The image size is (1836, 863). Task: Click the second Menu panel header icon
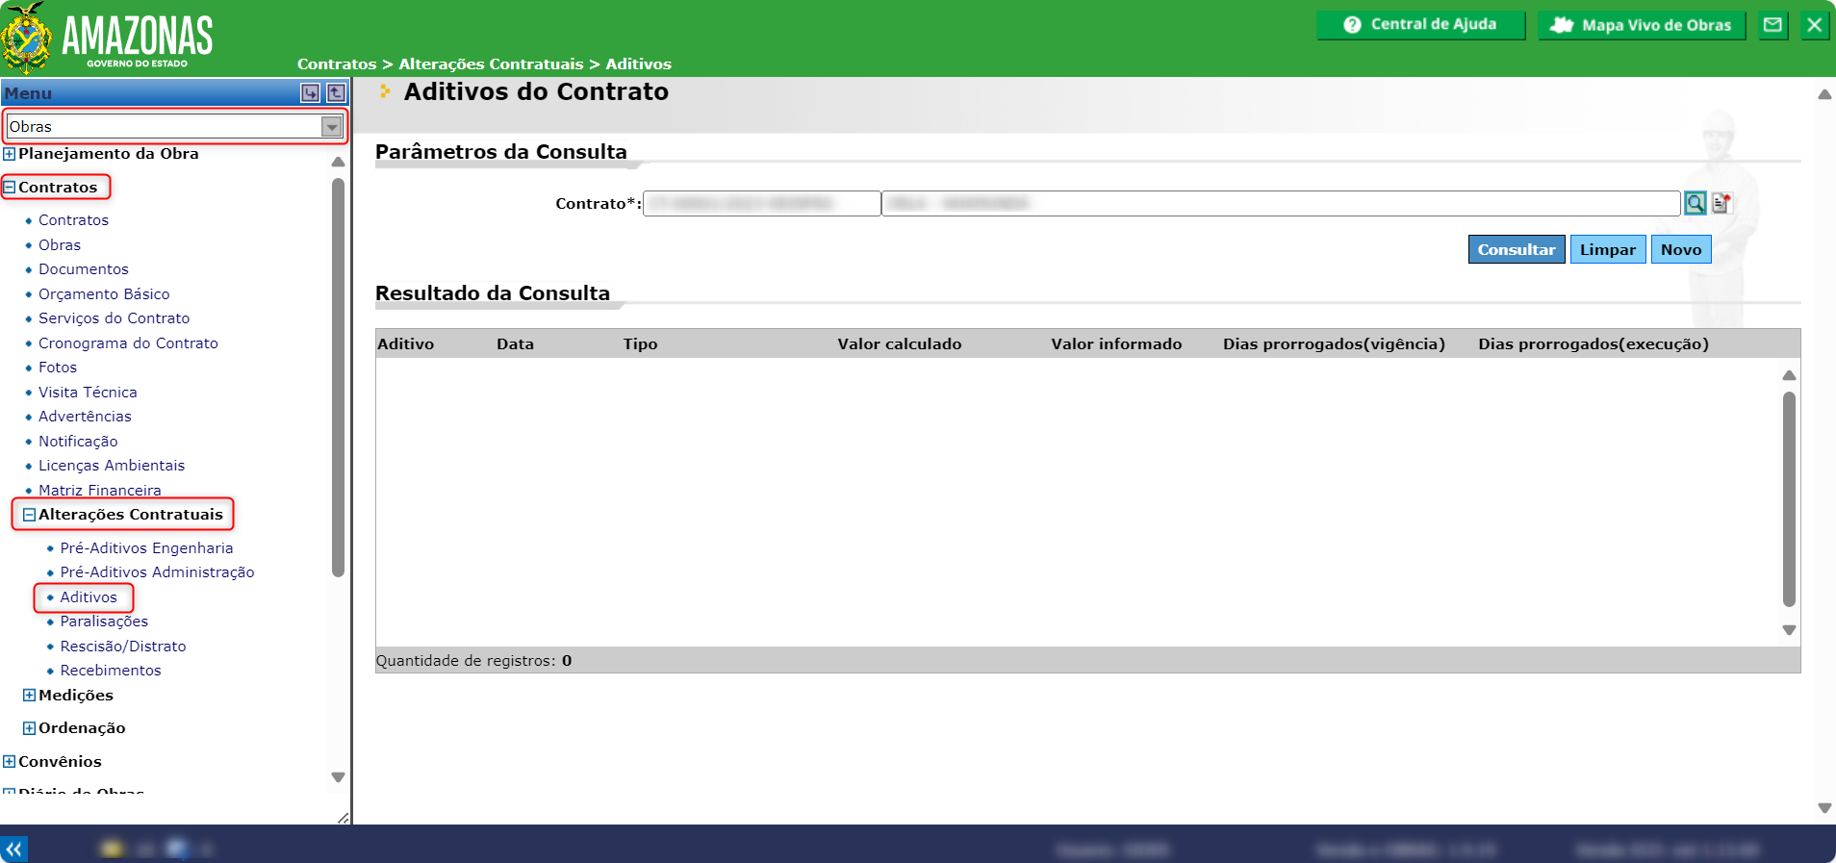click(336, 92)
